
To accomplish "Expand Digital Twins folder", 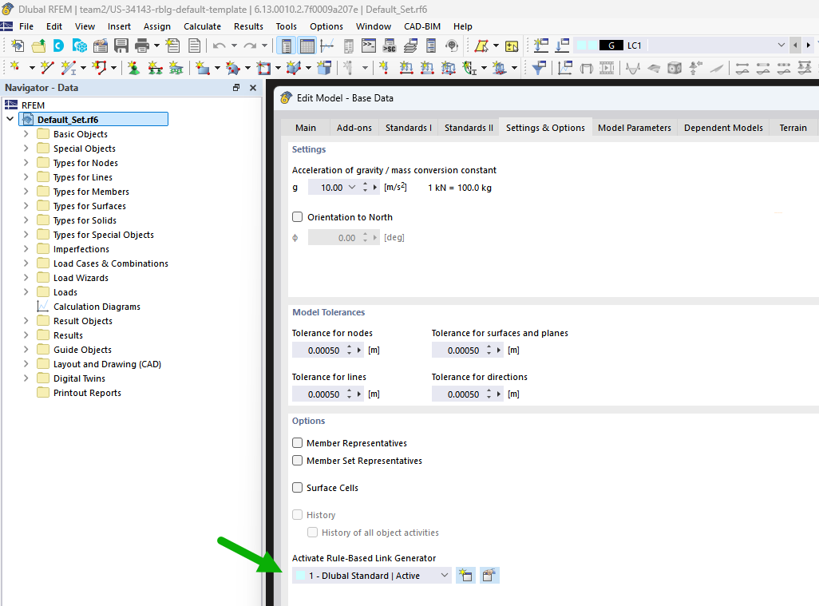I will [x=26, y=378].
